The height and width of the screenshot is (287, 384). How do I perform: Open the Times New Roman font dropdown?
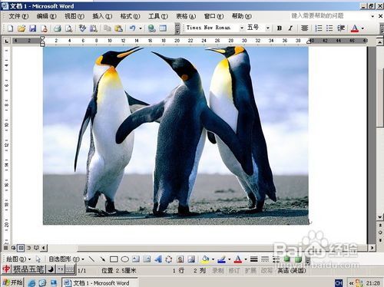(x=242, y=28)
